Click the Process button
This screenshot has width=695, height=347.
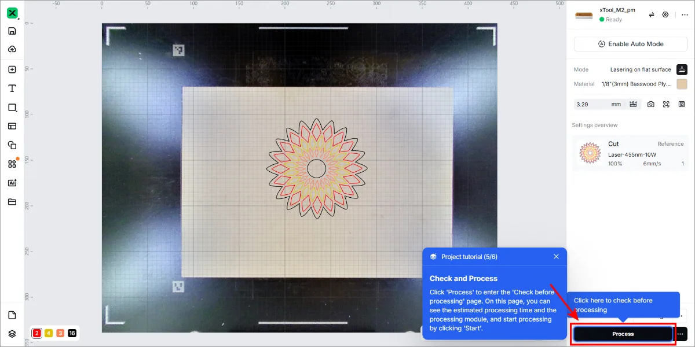point(623,334)
